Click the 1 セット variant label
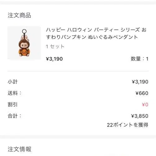The image size is (156, 156). click(x=55, y=47)
